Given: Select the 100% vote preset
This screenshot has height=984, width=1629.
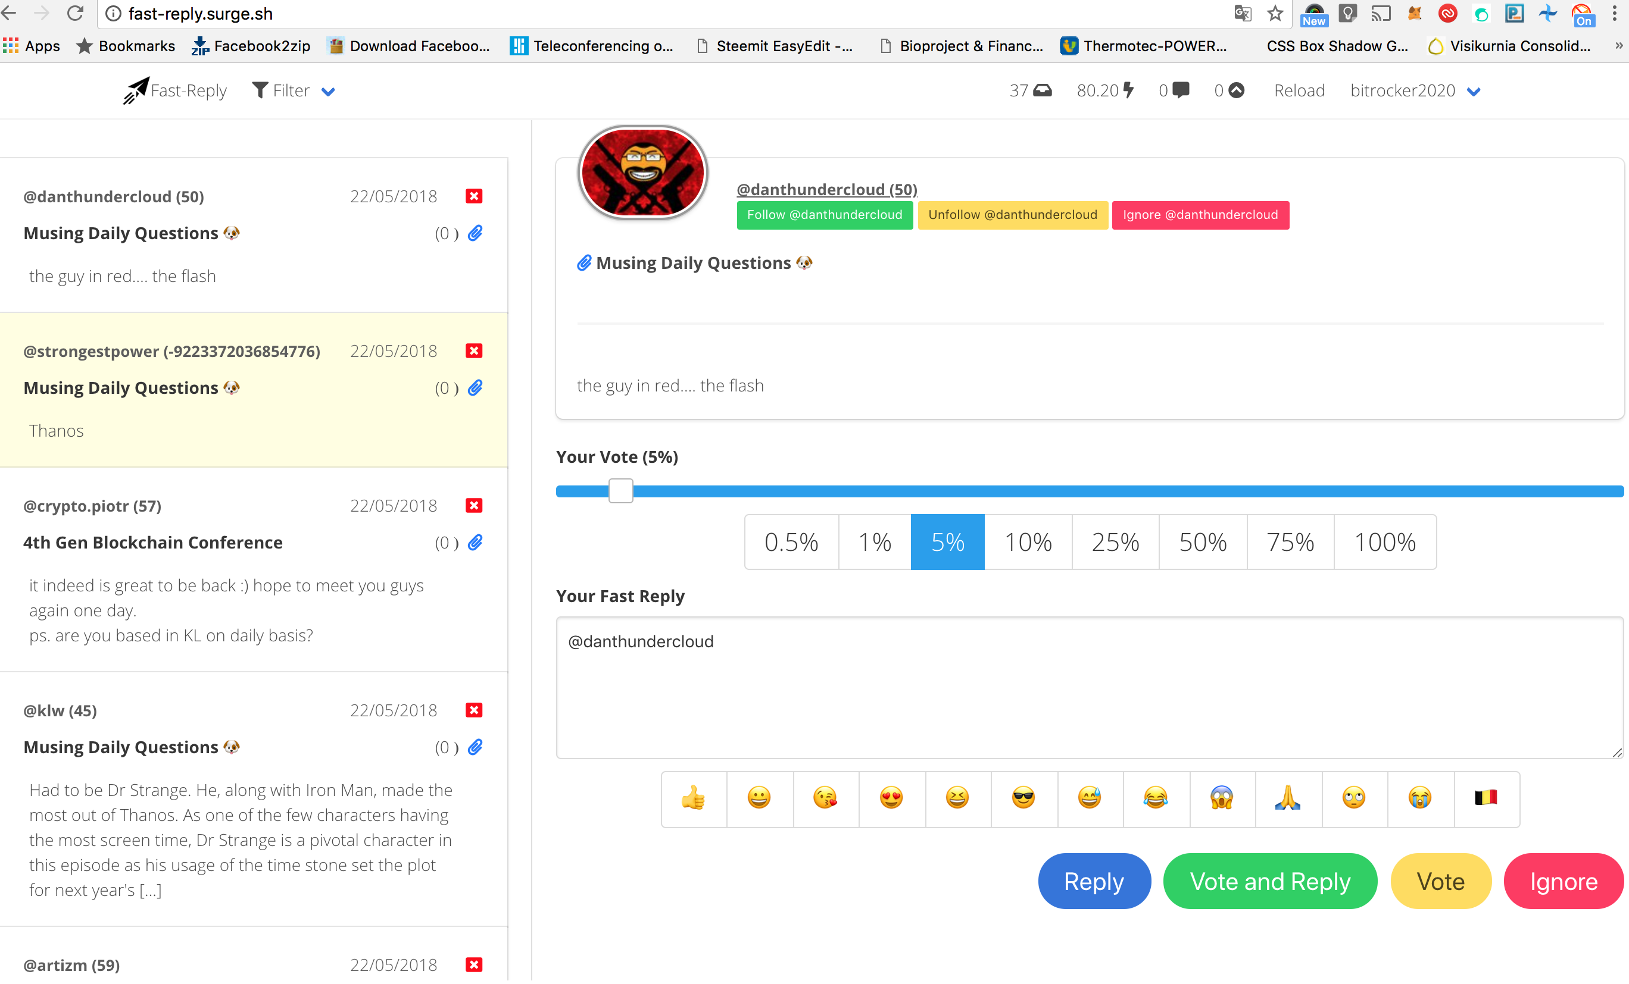Looking at the screenshot, I should click(x=1384, y=542).
